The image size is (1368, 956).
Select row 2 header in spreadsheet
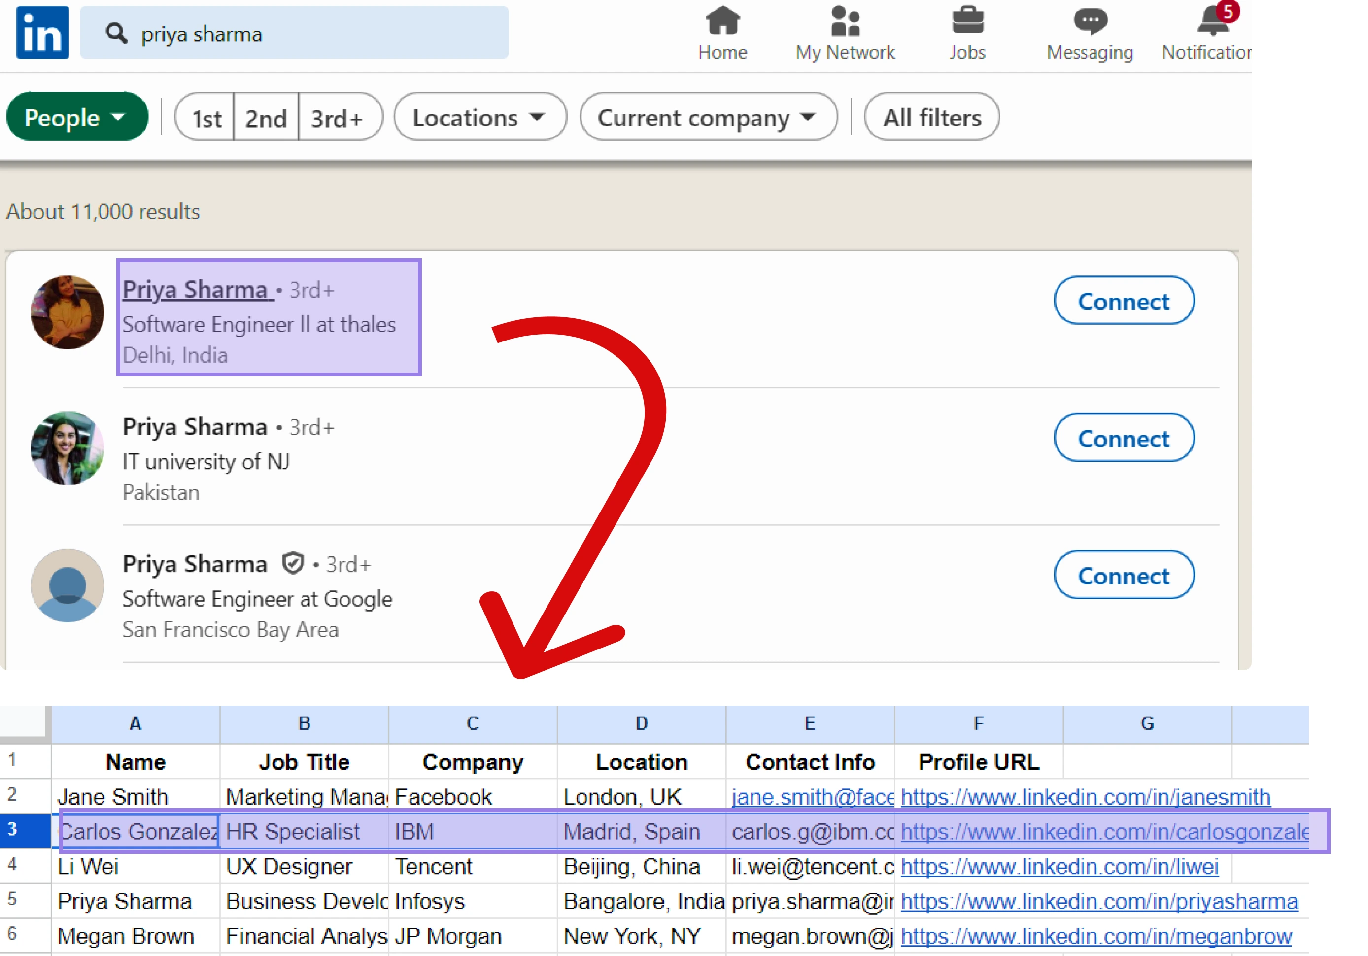click(25, 796)
